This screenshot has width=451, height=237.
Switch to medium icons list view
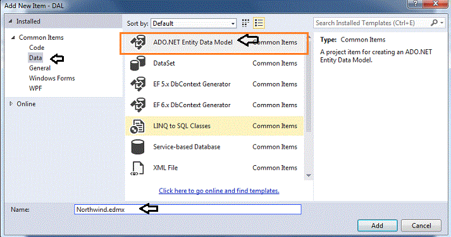pyautogui.click(x=259, y=23)
